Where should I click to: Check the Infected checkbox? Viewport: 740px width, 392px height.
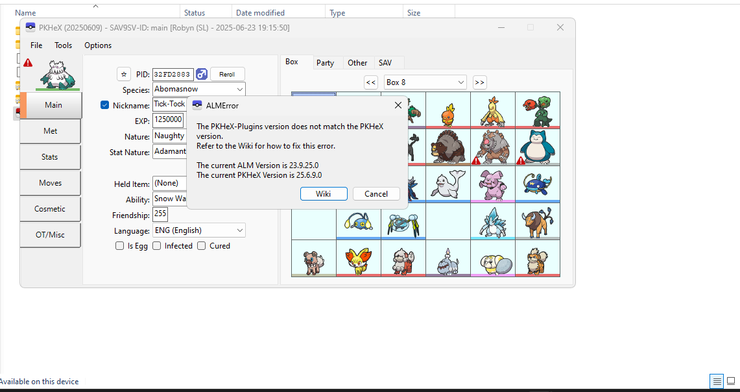(x=157, y=246)
